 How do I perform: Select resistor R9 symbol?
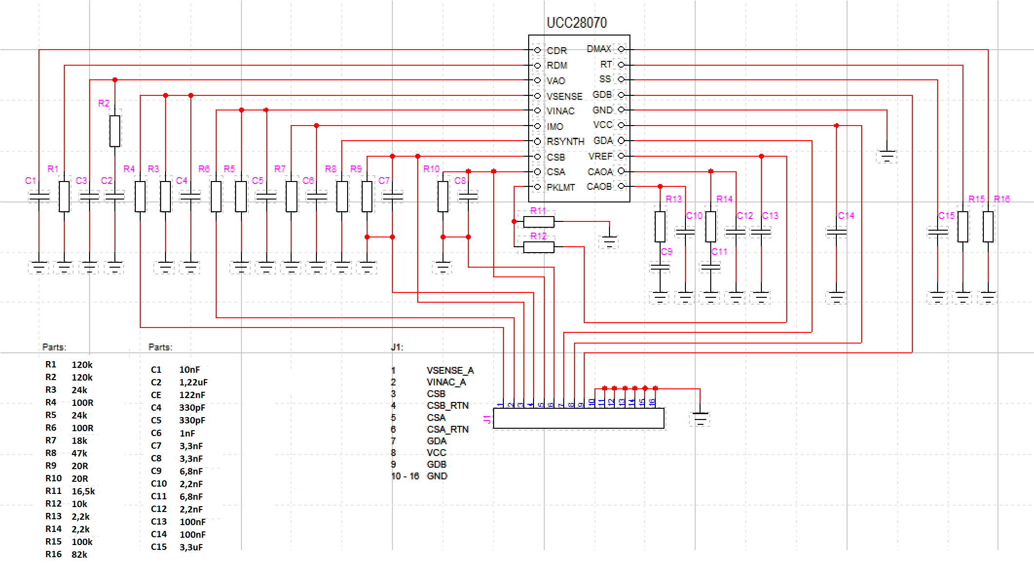[367, 196]
